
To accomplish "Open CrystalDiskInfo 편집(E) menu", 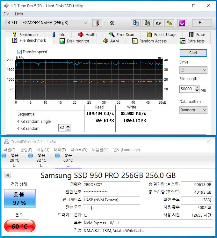I will (26, 150).
